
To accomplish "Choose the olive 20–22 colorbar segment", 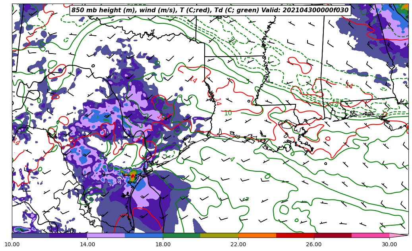I will [x=219, y=235].
